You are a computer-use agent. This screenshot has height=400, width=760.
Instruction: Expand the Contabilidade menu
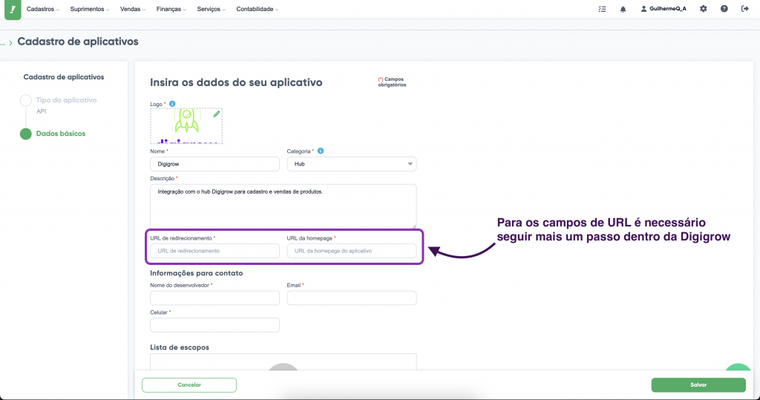click(258, 9)
